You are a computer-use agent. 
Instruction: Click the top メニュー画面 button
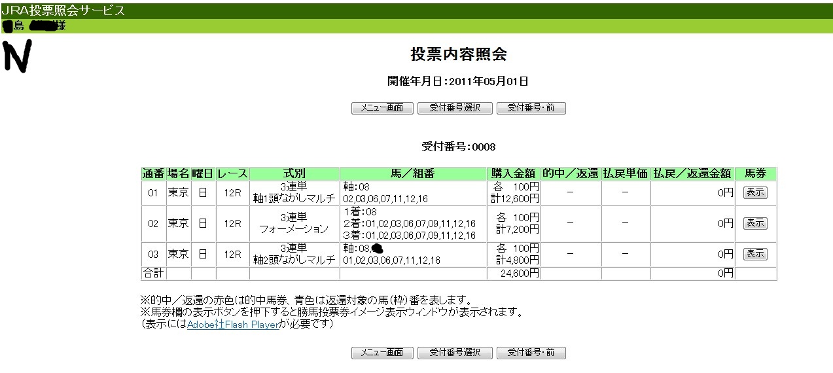pyautogui.click(x=382, y=108)
